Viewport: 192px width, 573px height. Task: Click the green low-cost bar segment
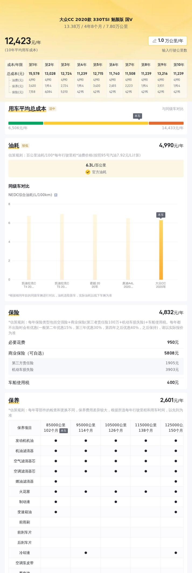click(x=26, y=123)
